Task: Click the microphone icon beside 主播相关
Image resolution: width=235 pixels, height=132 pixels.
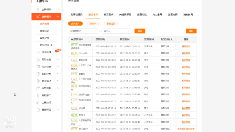Action: pyautogui.click(x=38, y=10)
